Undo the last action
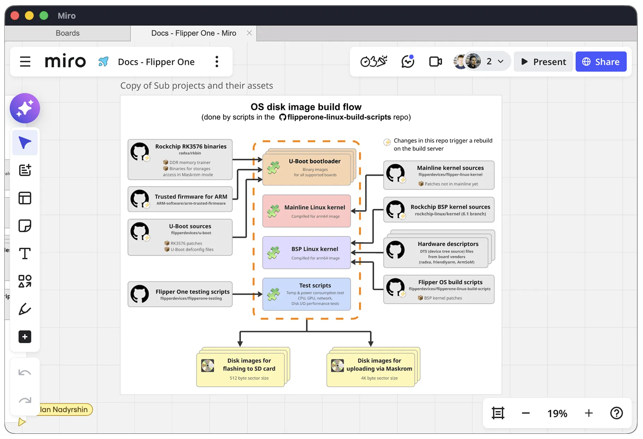 pos(25,373)
